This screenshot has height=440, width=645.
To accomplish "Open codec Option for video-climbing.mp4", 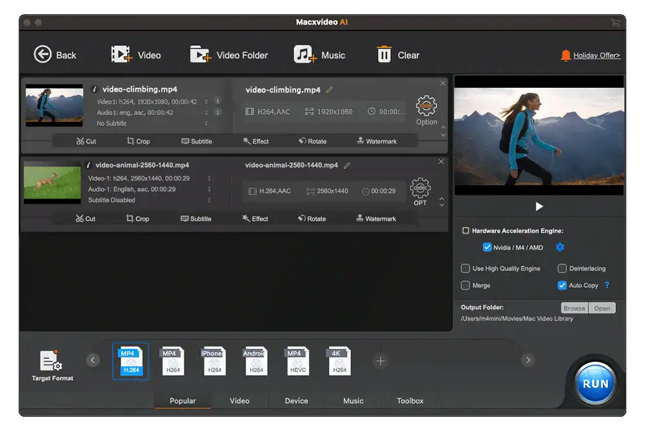I will 426,110.
